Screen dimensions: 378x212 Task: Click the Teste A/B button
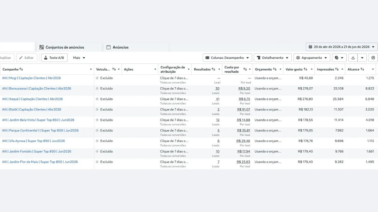(54, 58)
